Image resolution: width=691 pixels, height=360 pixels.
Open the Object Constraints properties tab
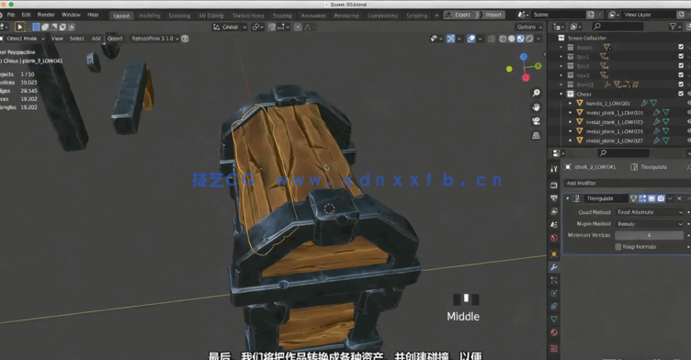tap(554, 306)
